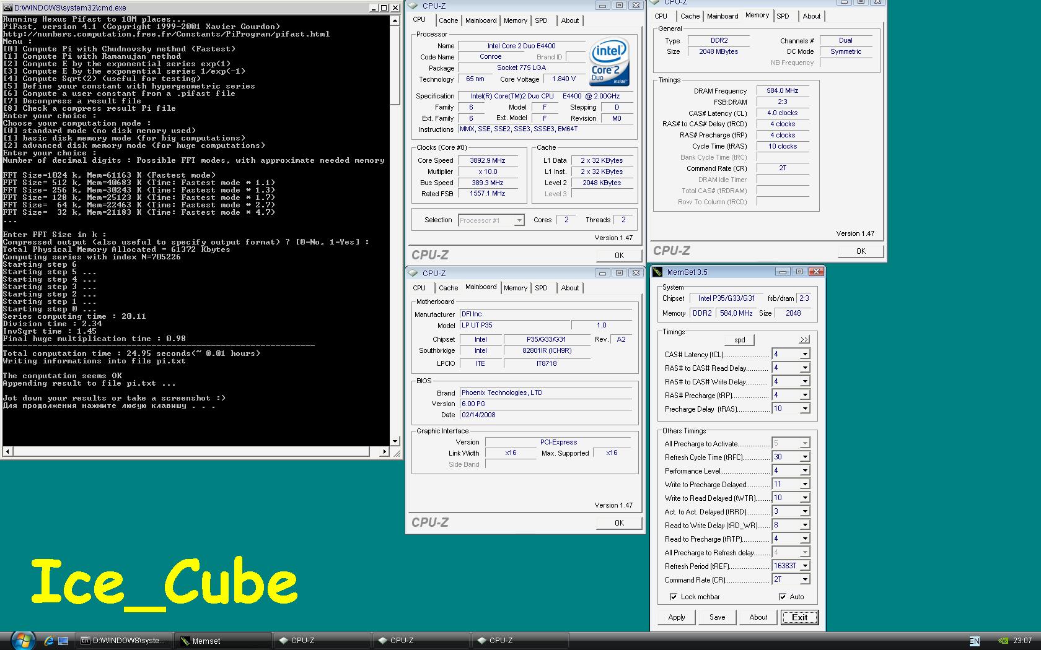Switch to SPD tab in CPU-Z processor window
The width and height of the screenshot is (1041, 650).
point(542,20)
